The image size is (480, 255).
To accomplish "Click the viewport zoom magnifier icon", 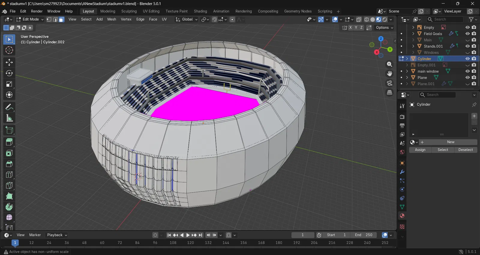I will 389,64.
